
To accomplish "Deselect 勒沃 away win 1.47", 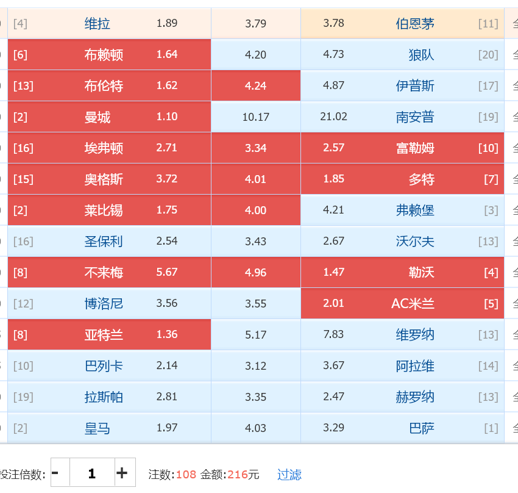I will [402, 272].
